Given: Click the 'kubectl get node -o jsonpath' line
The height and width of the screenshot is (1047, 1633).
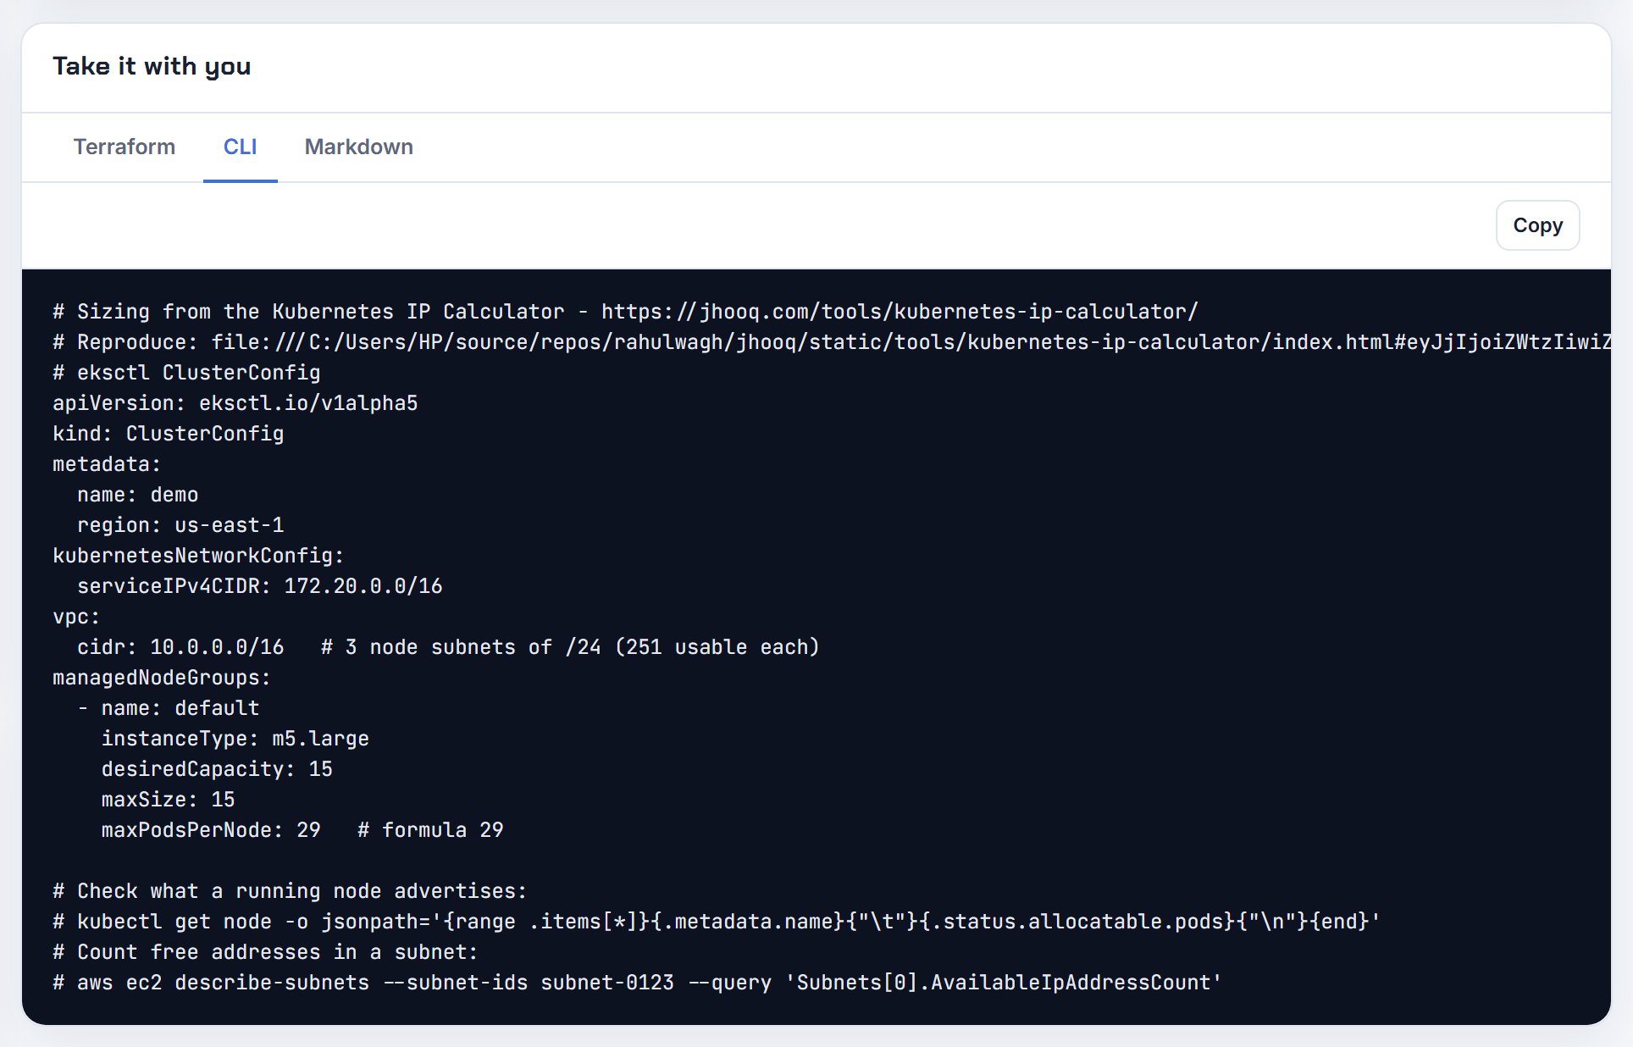Looking at the screenshot, I should (717, 922).
